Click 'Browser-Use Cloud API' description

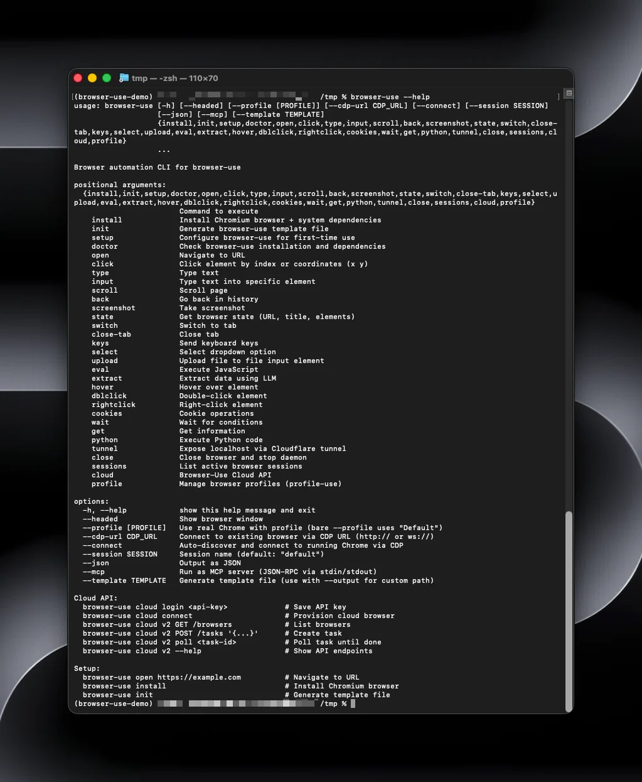pos(225,475)
